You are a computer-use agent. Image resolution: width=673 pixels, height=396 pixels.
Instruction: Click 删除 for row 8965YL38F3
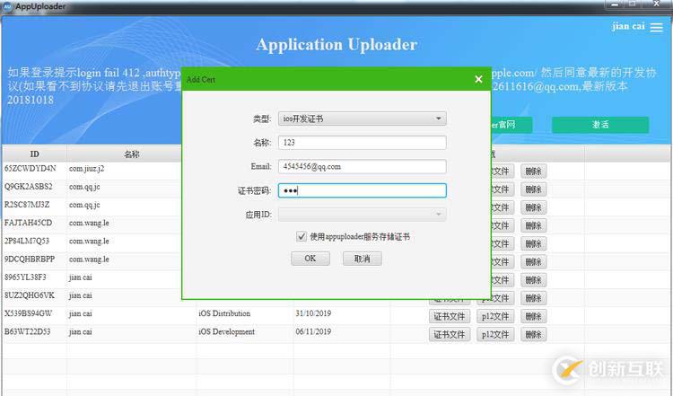(x=534, y=280)
